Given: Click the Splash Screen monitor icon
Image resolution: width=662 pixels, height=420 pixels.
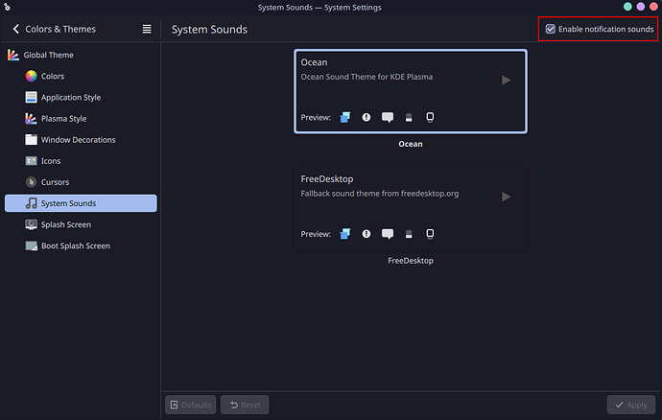Looking at the screenshot, I should pyautogui.click(x=31, y=224).
